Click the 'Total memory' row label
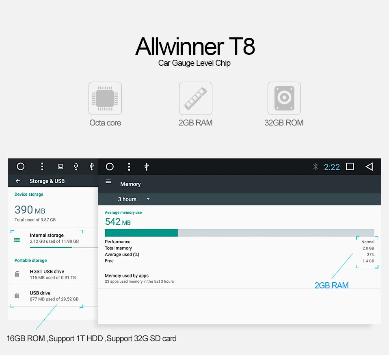Screen dimensions: 389x355 tap(118, 248)
